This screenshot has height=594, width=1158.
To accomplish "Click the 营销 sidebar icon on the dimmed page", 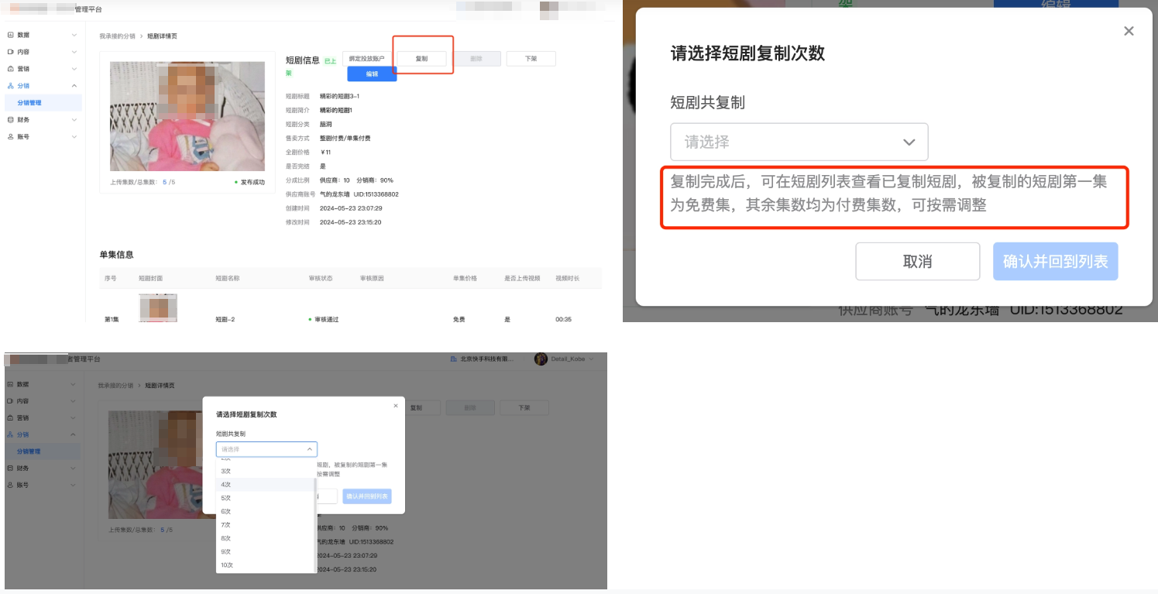I will click(10, 417).
